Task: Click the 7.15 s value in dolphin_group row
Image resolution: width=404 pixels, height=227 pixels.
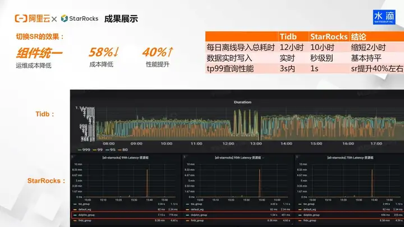Action: tap(161, 215)
